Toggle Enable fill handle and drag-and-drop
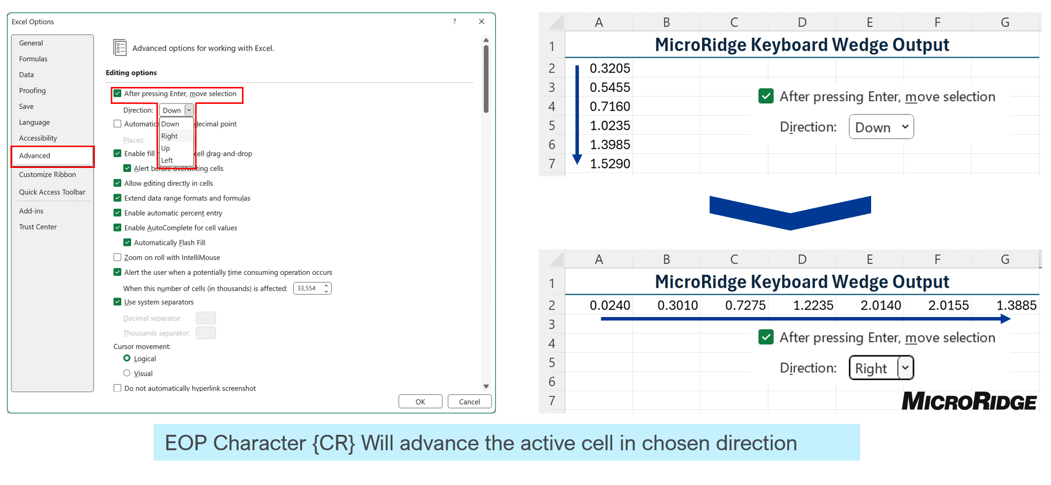1051x485 pixels. click(117, 154)
